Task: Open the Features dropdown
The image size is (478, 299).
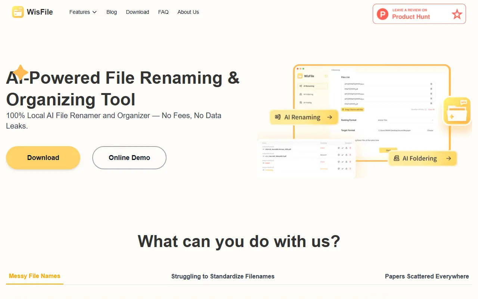Action: (x=83, y=12)
